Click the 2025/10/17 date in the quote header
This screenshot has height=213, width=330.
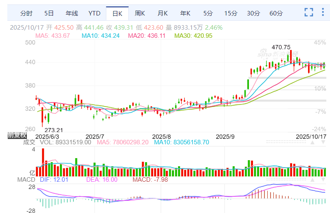[27, 28]
